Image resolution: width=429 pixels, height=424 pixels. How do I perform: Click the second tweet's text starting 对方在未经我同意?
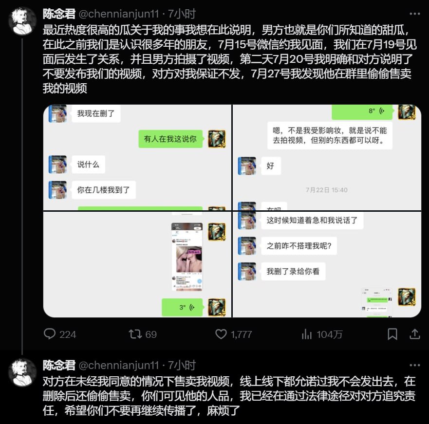pyautogui.click(x=229, y=396)
